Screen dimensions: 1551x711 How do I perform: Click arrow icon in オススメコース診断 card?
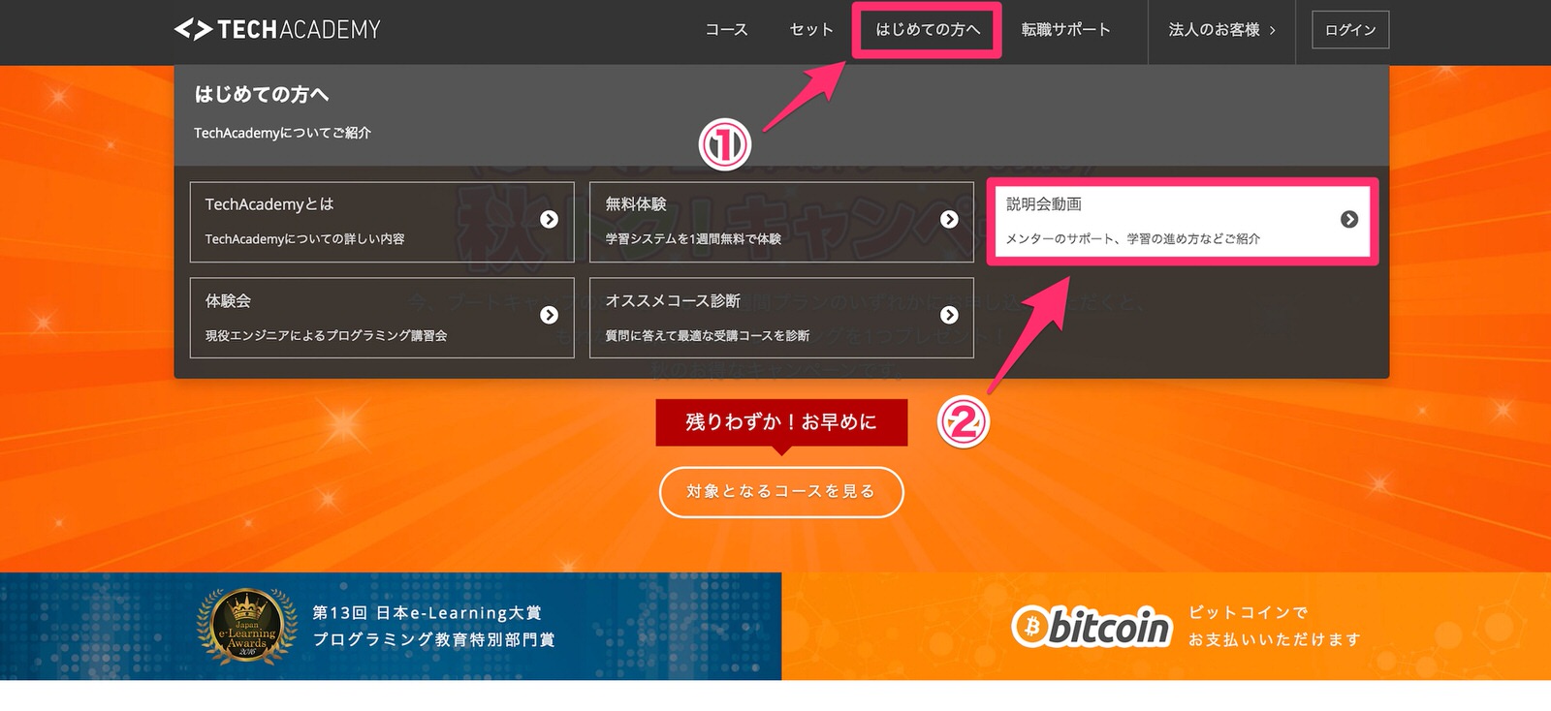point(950,315)
